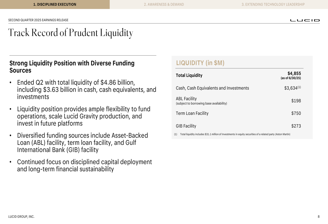Click the disciplined capital deployment bullet
The image size is (328, 224).
(85, 165)
